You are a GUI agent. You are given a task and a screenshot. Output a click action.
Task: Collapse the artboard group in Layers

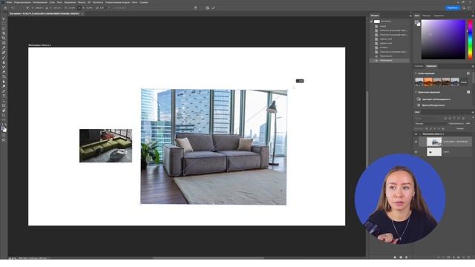(x=420, y=133)
